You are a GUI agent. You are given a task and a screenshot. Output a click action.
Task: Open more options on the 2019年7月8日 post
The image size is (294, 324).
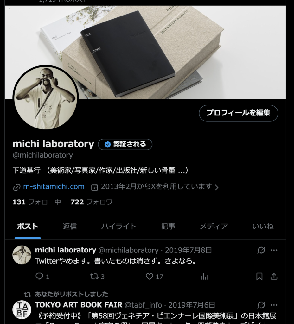[x=274, y=250]
